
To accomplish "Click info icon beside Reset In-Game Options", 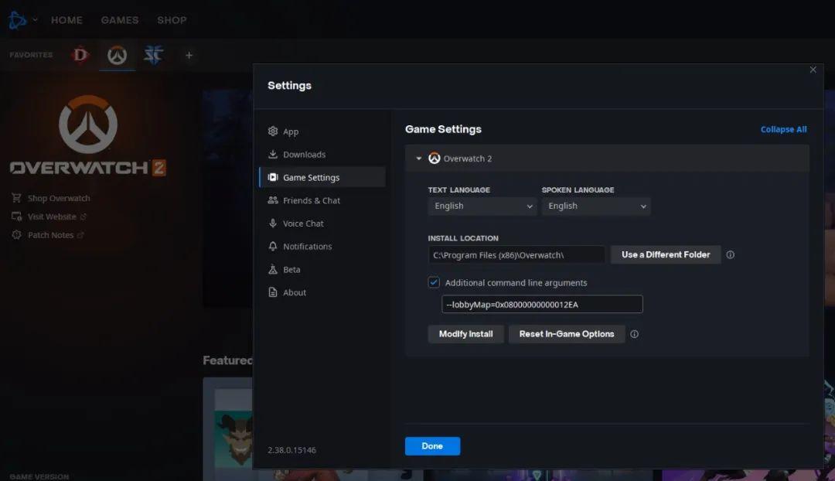I will pos(635,335).
